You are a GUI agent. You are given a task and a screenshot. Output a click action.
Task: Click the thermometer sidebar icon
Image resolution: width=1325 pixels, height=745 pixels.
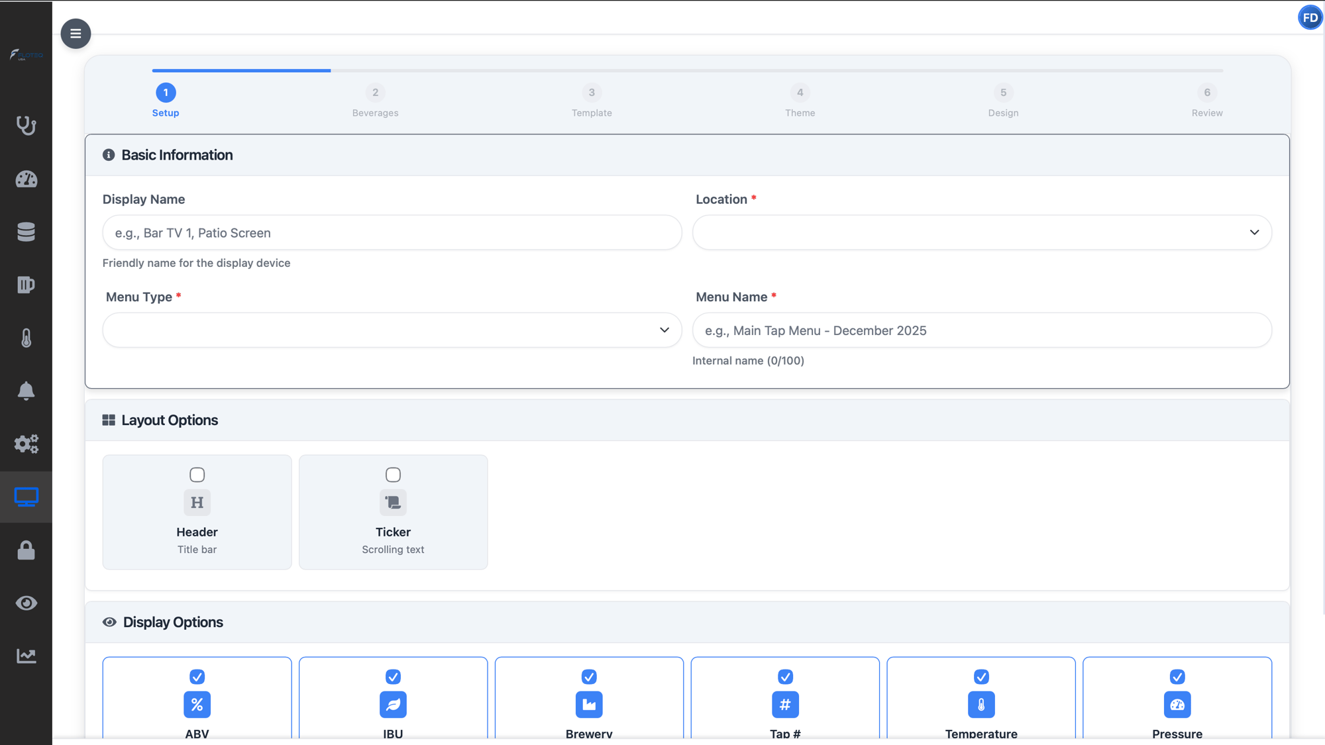[x=26, y=338]
